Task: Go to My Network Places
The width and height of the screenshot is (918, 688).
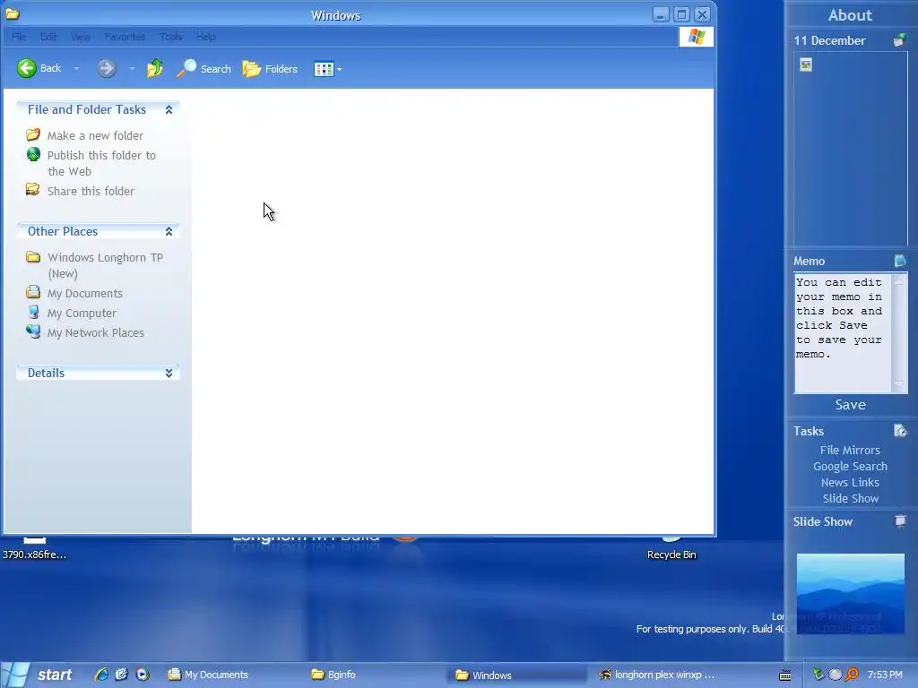Action: [95, 333]
